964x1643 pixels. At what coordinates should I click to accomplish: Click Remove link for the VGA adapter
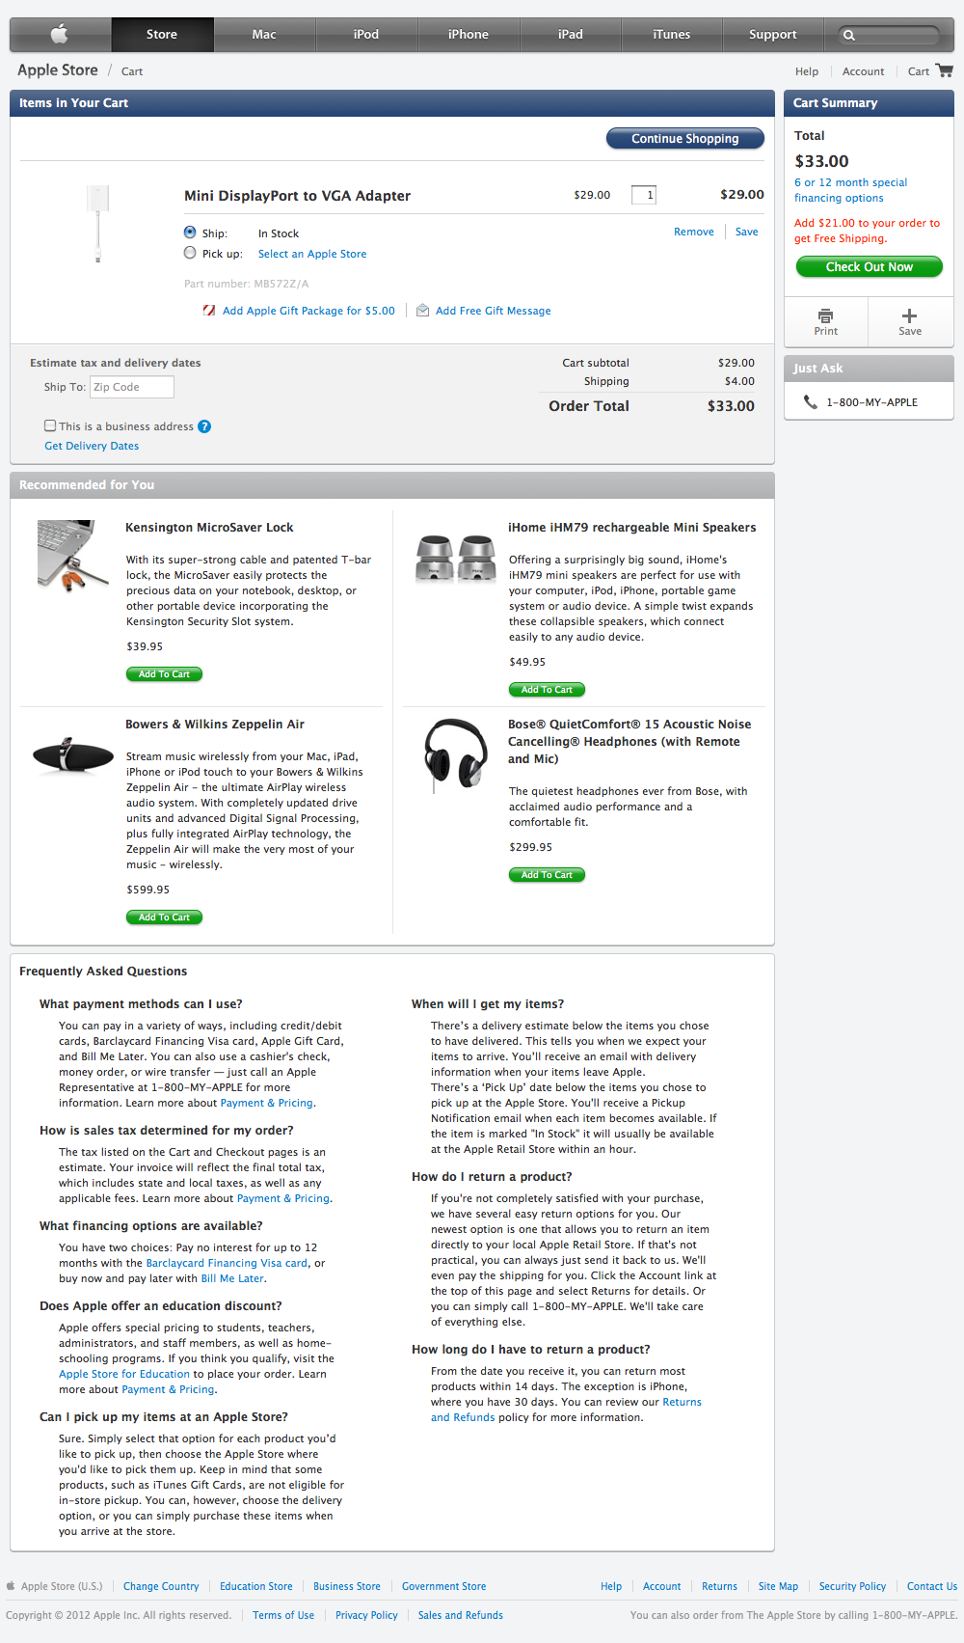(694, 232)
